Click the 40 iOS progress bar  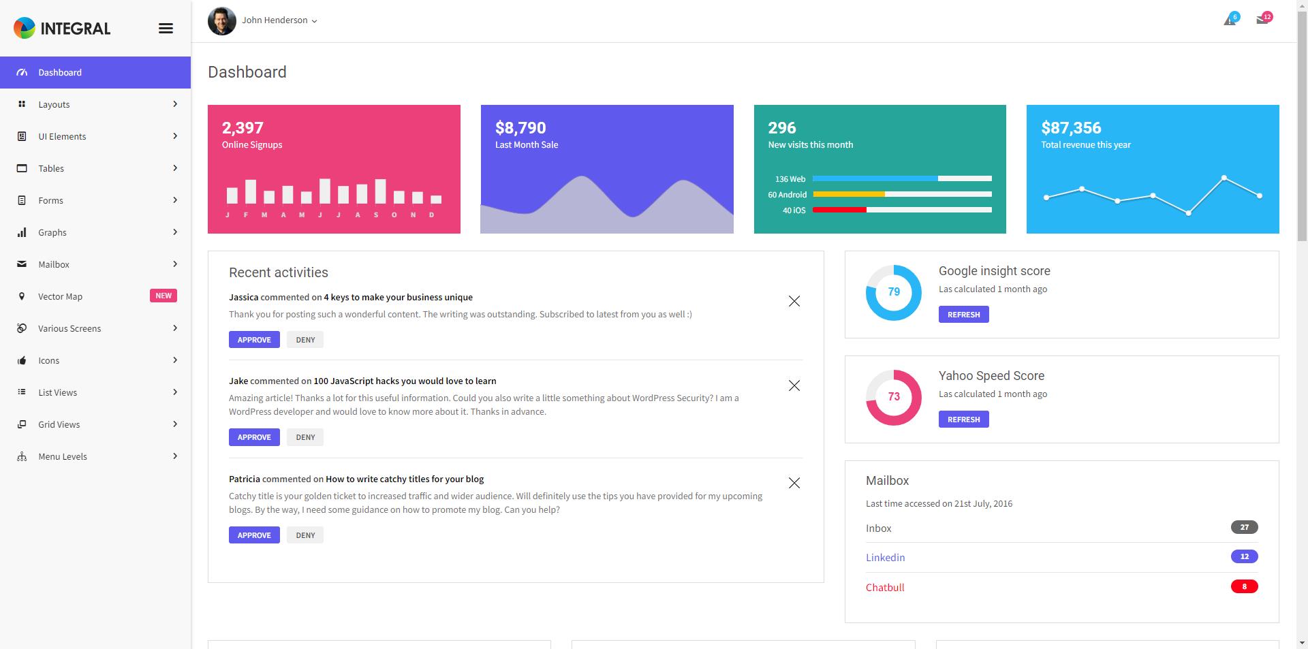[902, 210]
